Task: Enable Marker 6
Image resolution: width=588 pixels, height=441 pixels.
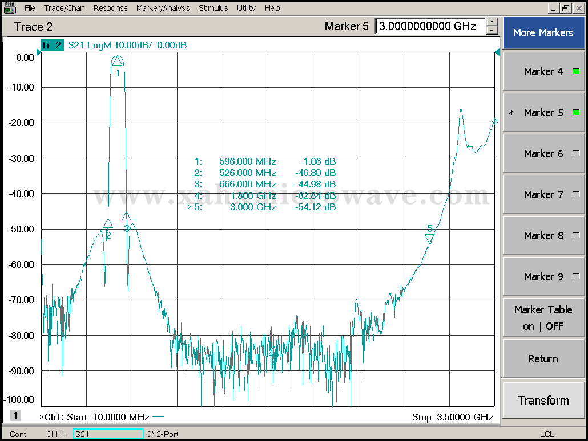Action: [543, 153]
